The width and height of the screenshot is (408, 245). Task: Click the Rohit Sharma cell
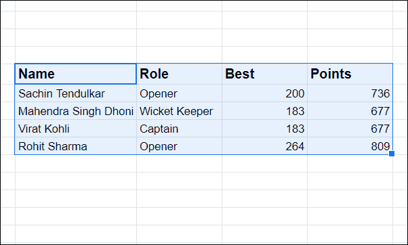click(75, 146)
